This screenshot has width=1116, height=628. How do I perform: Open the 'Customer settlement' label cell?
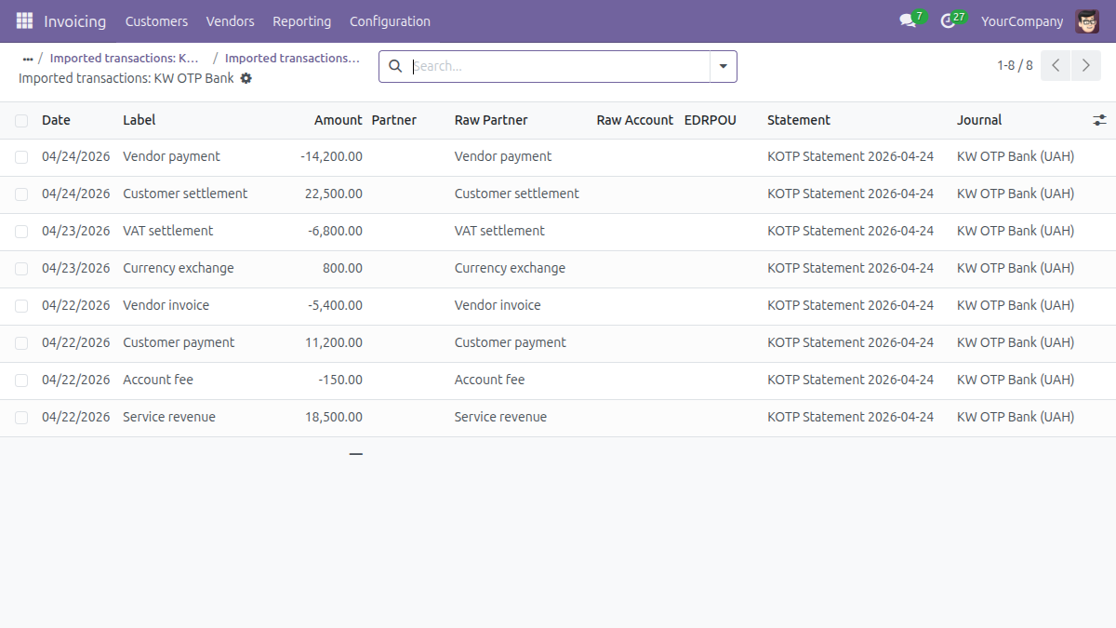point(185,194)
